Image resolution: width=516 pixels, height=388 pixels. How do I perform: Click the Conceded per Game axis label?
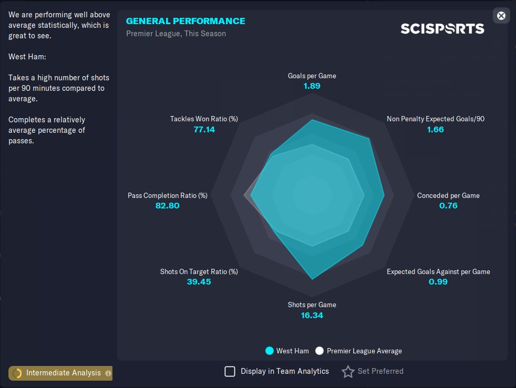coord(448,195)
